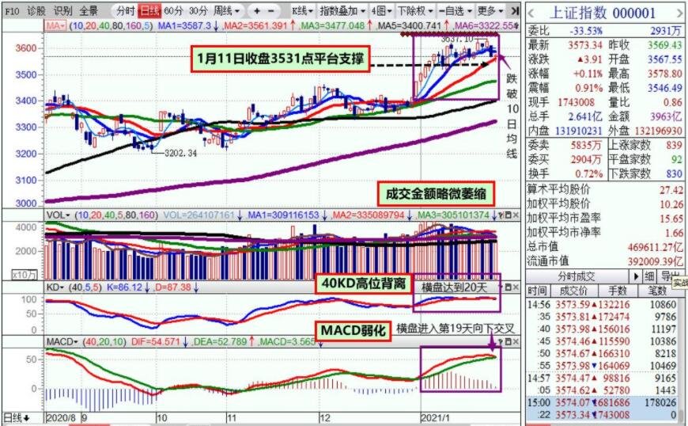688x426 pixels.
Task: Click the 11 month axis marker
Action: (232, 417)
